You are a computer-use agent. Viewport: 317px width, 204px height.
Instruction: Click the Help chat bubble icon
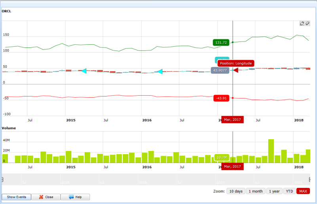click(71, 197)
